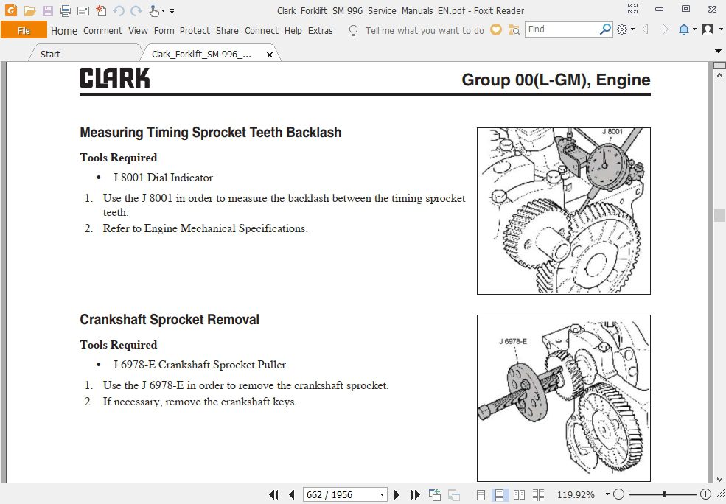Go to previous view icon

coord(434,494)
